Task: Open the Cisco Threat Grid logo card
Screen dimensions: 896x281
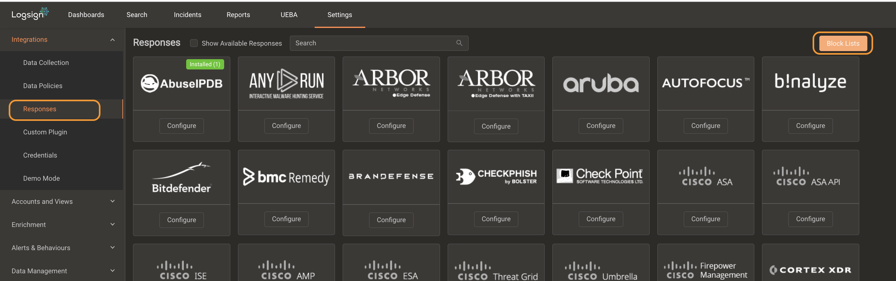Action: click(496, 271)
